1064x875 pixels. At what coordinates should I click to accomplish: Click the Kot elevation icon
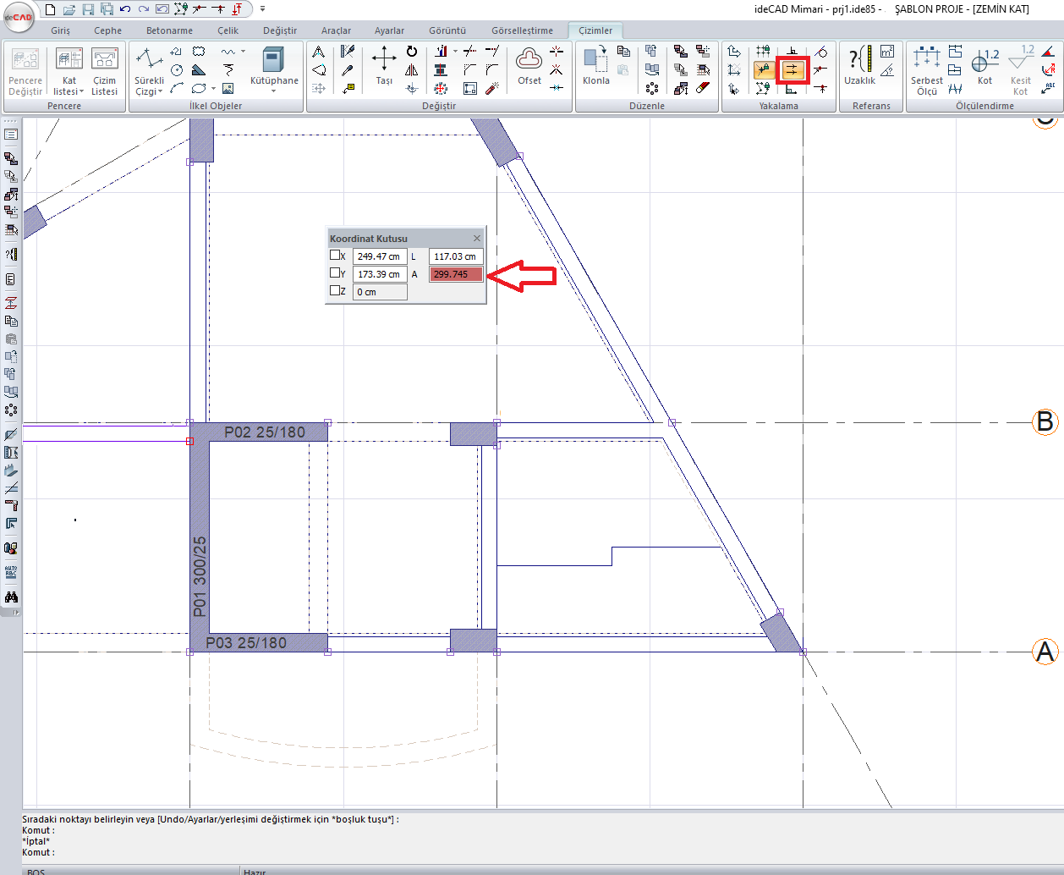(x=984, y=66)
